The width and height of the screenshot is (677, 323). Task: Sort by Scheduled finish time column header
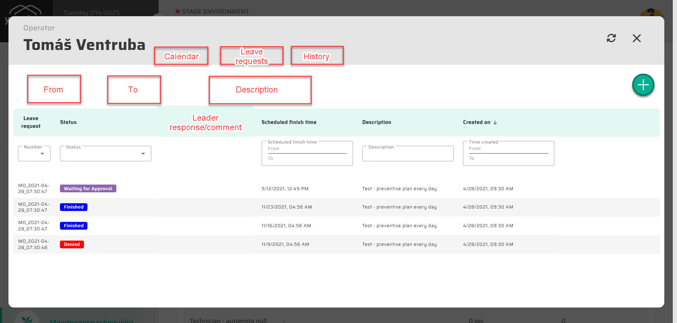pos(289,122)
